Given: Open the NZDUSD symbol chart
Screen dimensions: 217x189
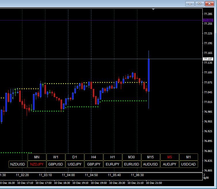Looking at the screenshot, I should coord(18,164).
